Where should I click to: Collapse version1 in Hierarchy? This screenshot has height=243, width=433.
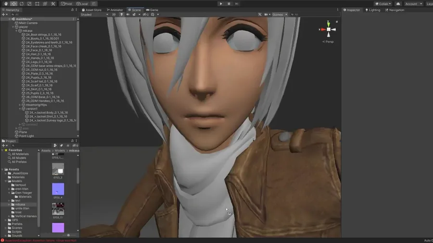[x=20, y=109]
